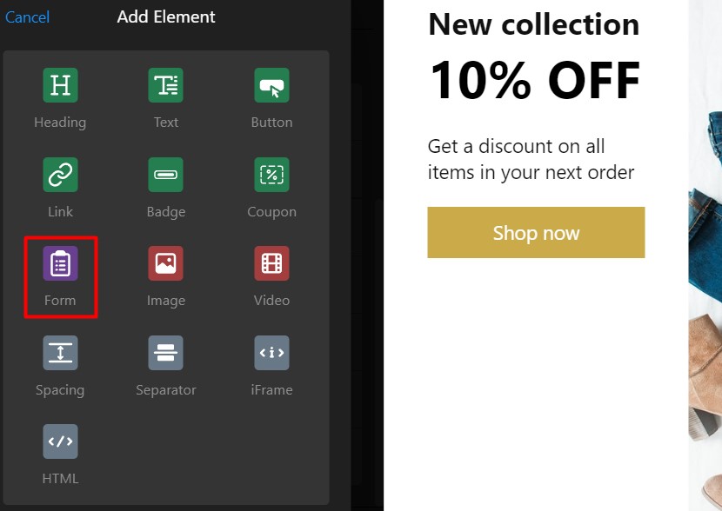Viewport: 722px width, 511px height.
Task: Add an iFrame element
Action: (x=271, y=366)
